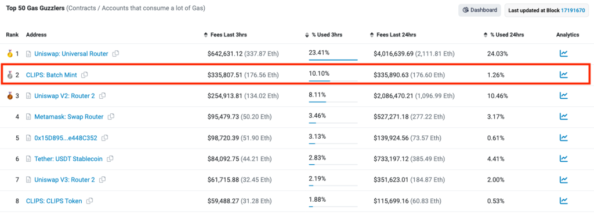
Task: Copy CLIPS: CLIPS Token address
Action: click(90, 201)
